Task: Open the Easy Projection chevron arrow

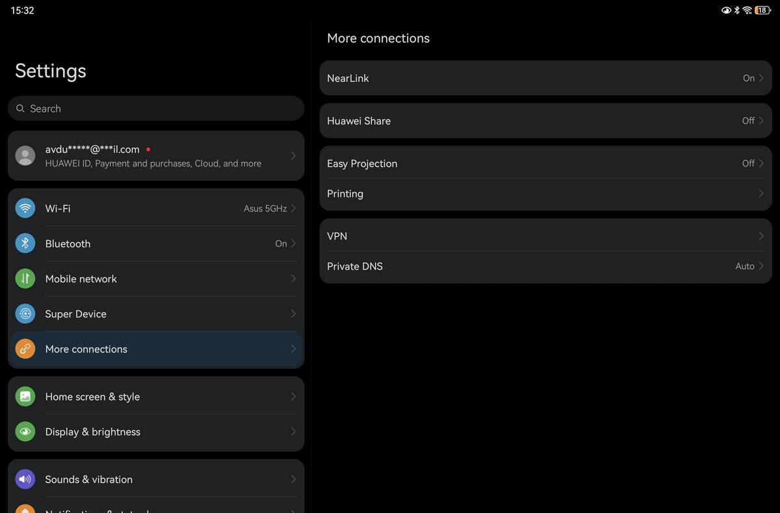Action: (761, 163)
